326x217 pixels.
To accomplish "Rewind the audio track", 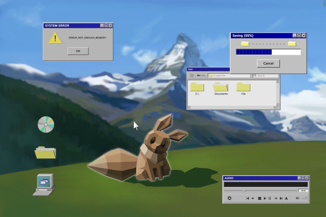I will (x=253, y=198).
